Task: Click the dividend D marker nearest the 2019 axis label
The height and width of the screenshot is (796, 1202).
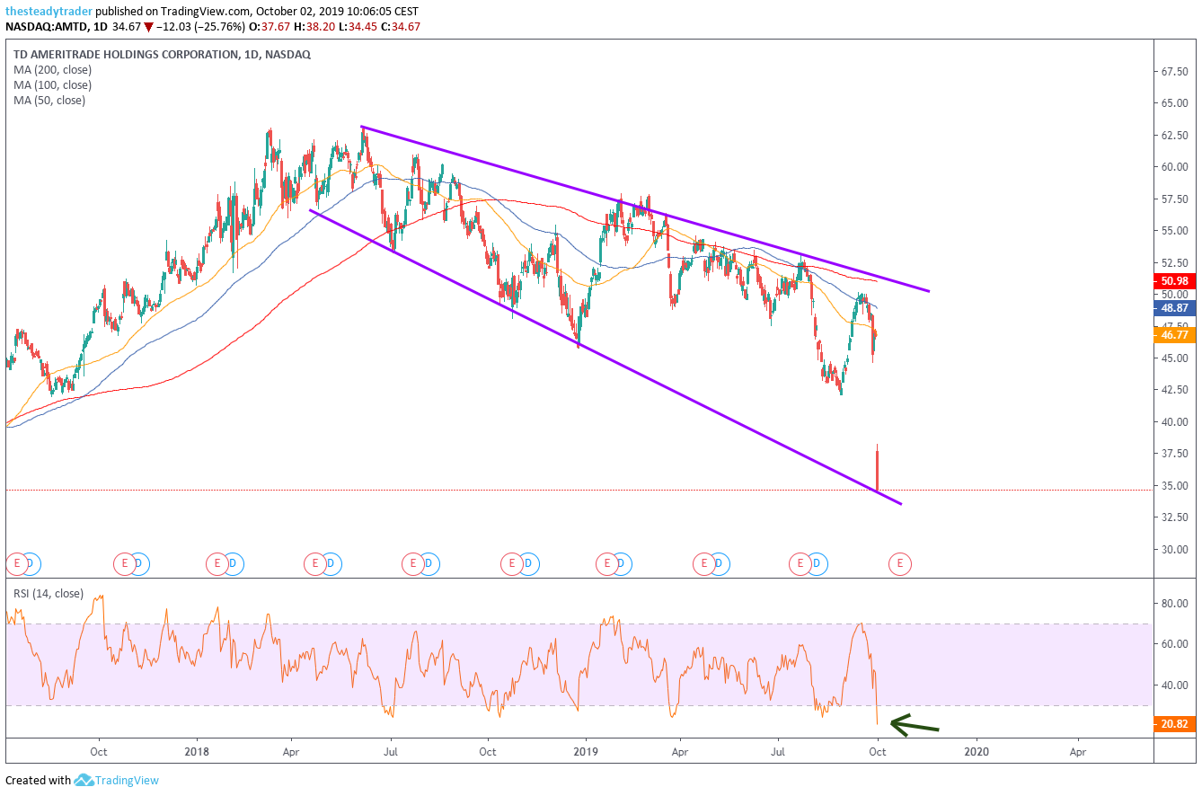Action: pos(622,563)
